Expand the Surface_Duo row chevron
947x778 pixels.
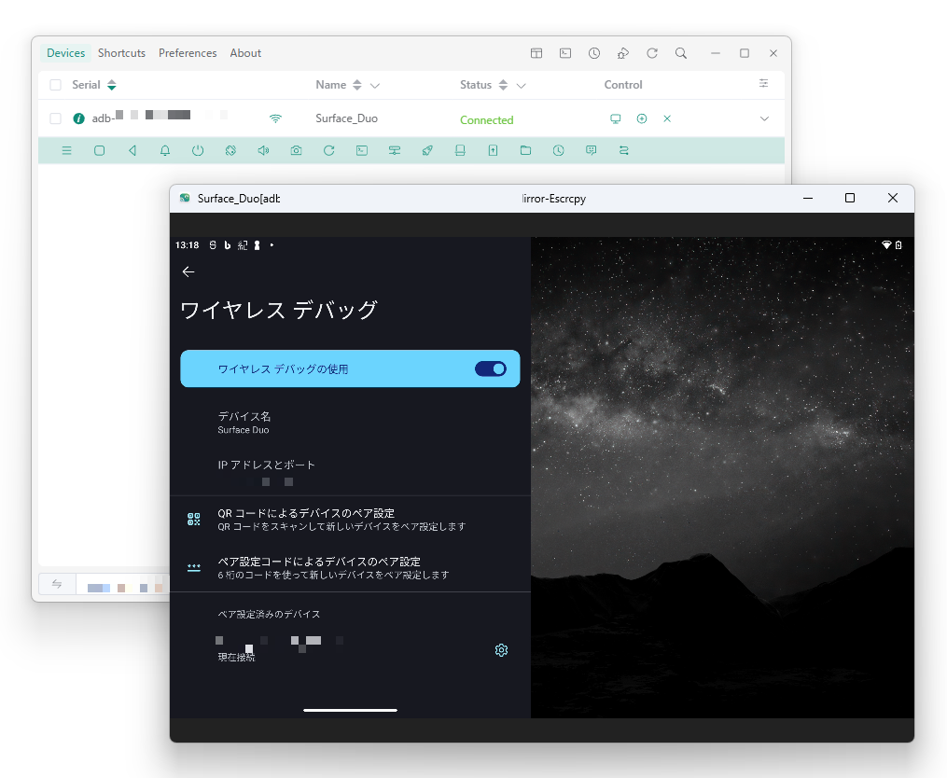click(x=765, y=119)
